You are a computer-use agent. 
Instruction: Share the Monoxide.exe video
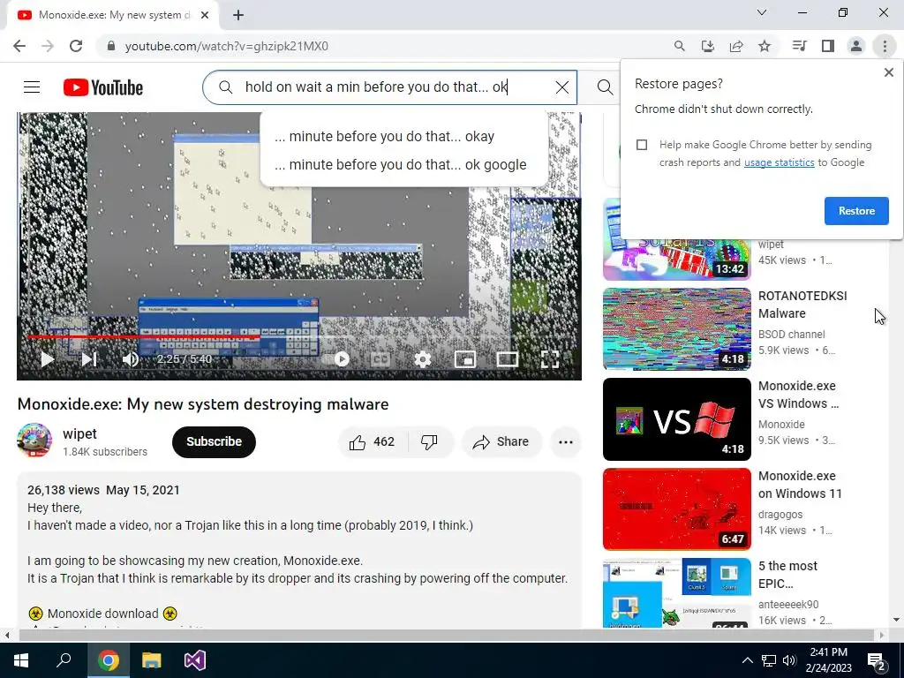click(501, 441)
